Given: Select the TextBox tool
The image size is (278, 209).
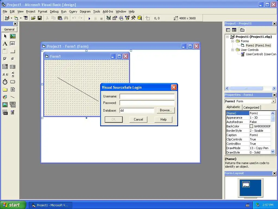Looking at the screenshot, I should (12, 44).
